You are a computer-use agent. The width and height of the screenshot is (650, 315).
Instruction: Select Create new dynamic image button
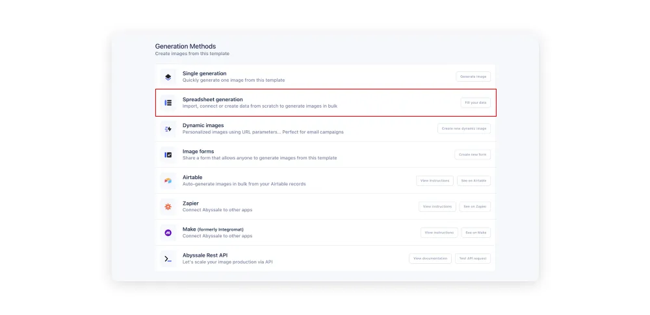(x=464, y=128)
